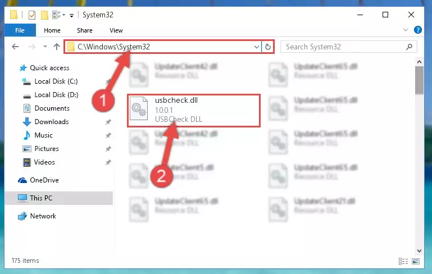432x274 pixels.
Task: Click the usbcheck.dll gear file icon
Action: 139,108
